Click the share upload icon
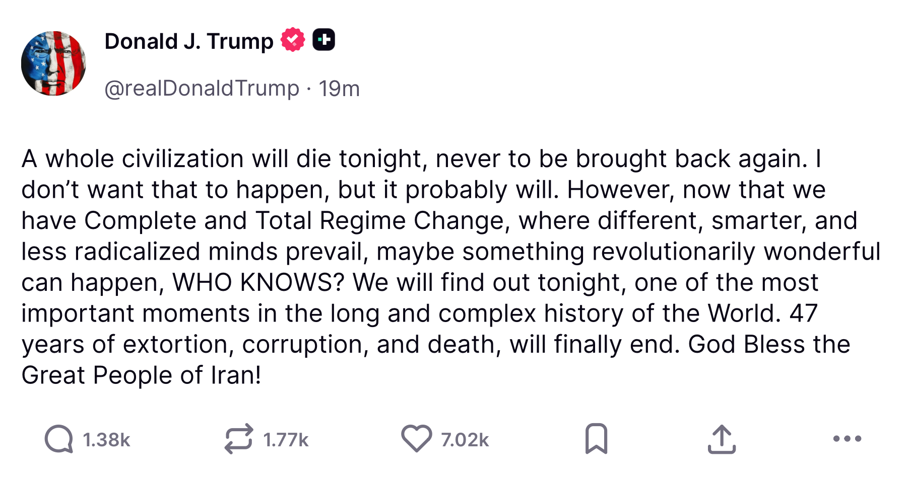Screen dimensions: 909x479 (722, 439)
